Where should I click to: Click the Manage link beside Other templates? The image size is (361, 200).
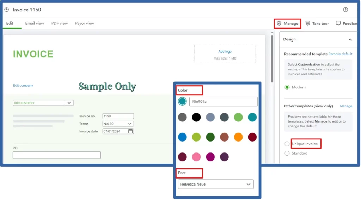tap(346, 106)
